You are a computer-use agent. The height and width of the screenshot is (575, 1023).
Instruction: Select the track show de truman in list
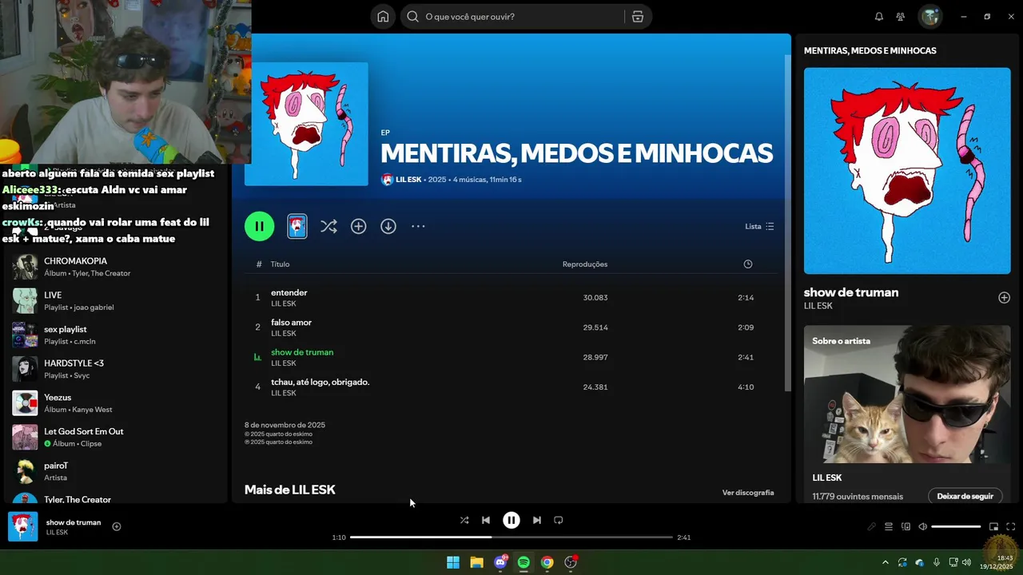[x=511, y=357]
